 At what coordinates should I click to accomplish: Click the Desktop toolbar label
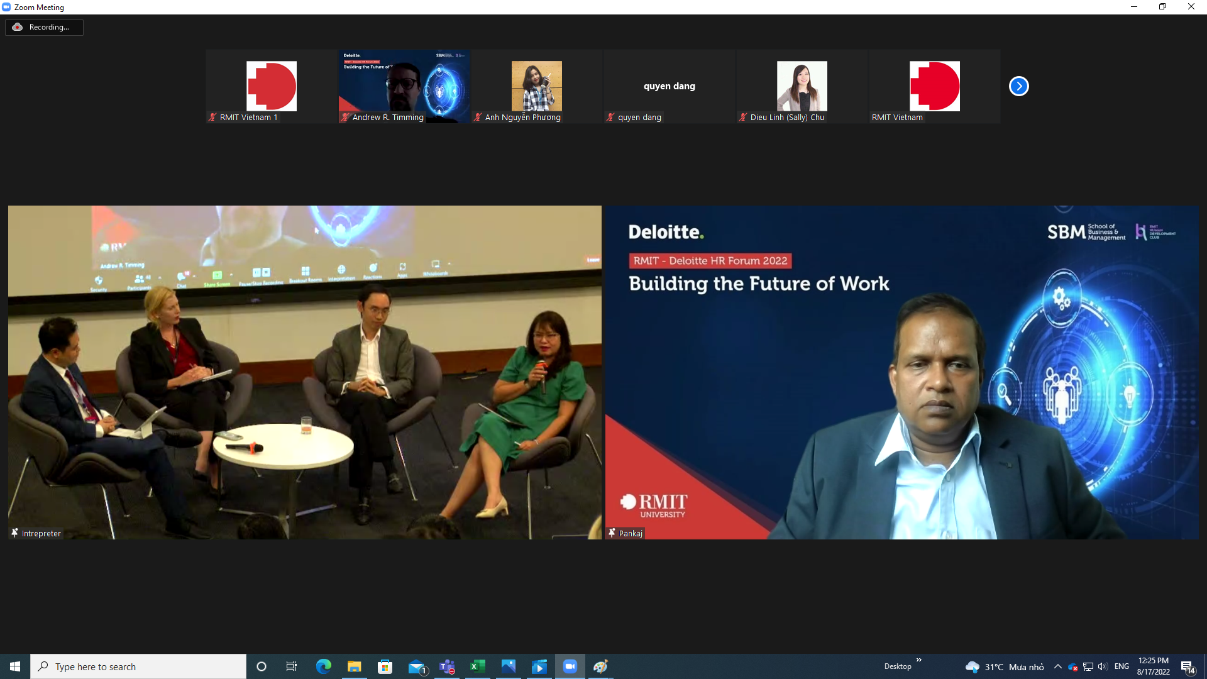pyautogui.click(x=898, y=666)
